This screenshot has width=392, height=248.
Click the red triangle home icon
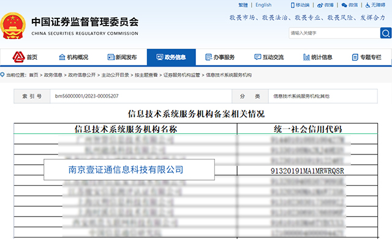[x=18, y=57]
